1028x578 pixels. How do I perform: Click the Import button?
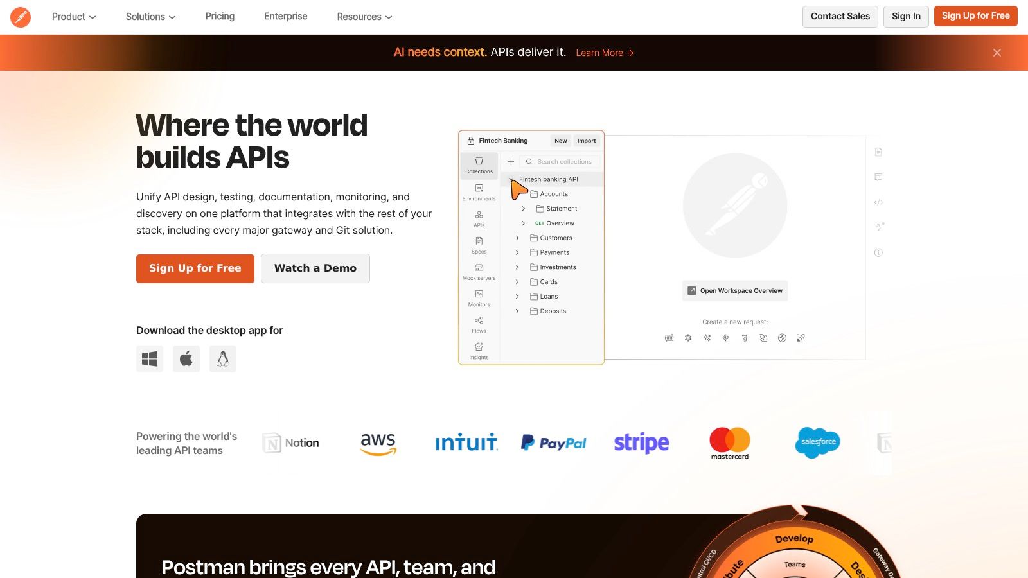click(x=587, y=141)
